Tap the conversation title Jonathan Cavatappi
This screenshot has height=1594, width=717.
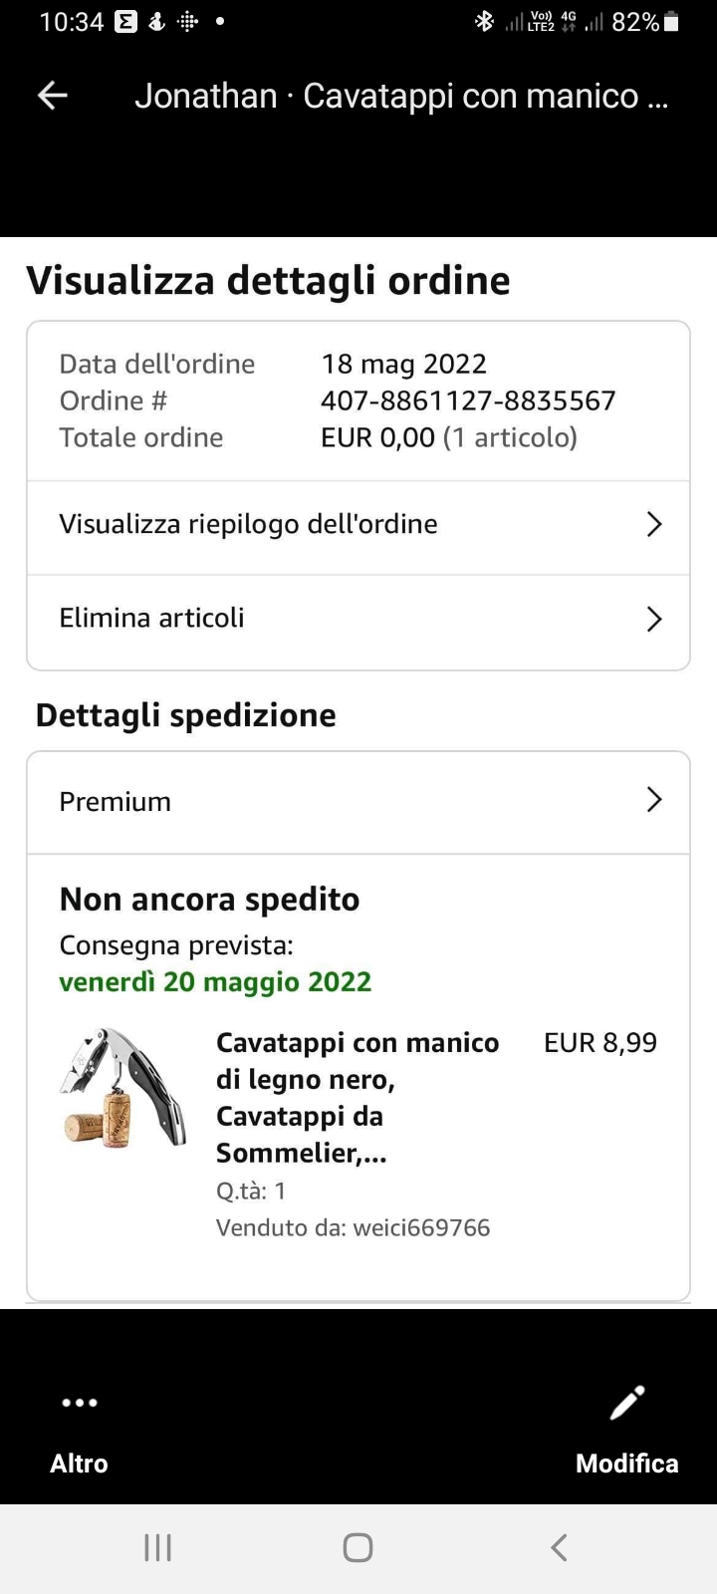[x=401, y=96]
